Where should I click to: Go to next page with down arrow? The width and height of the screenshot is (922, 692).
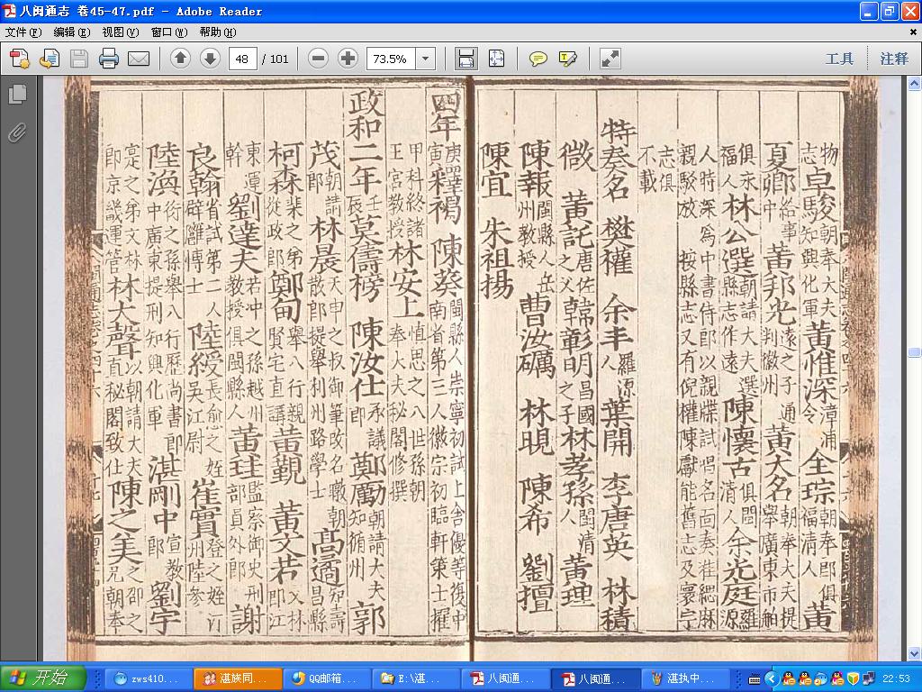210,59
